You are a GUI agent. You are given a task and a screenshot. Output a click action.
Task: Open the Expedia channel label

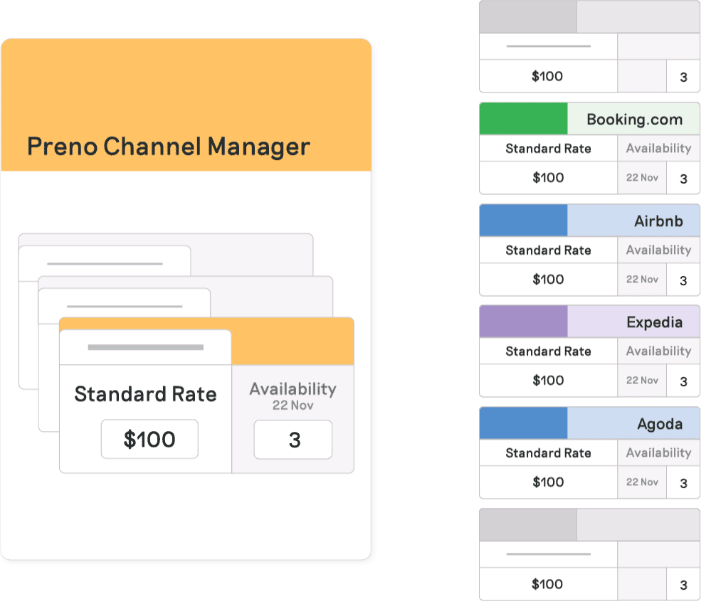(x=654, y=322)
